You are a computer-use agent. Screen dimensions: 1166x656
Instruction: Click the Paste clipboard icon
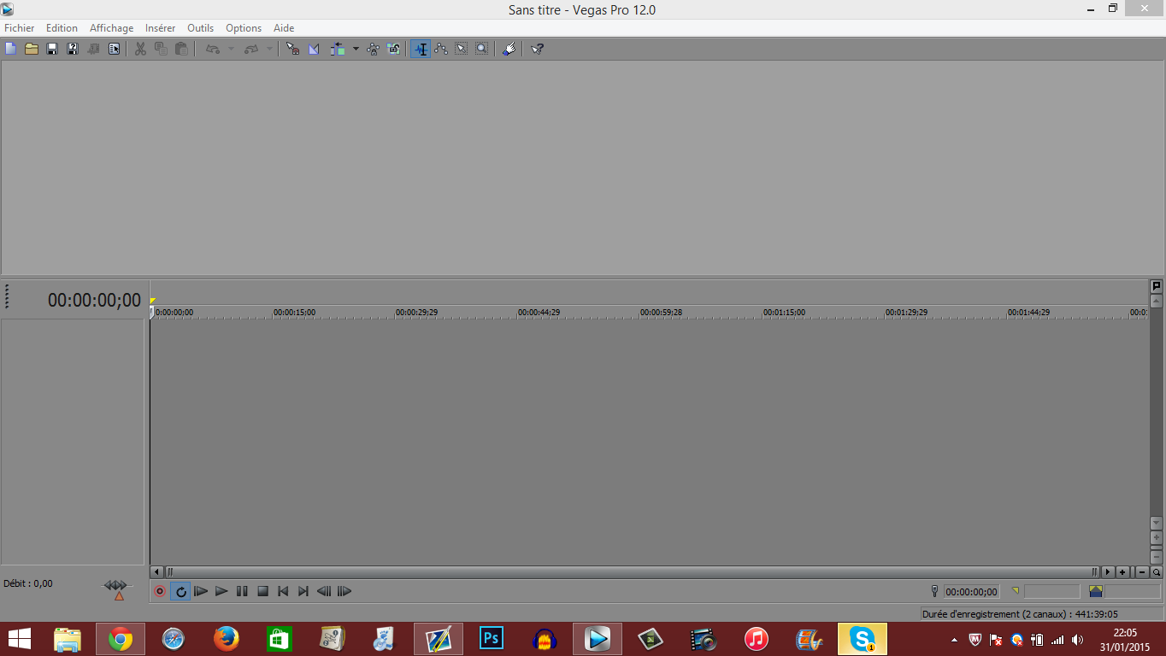(x=181, y=49)
